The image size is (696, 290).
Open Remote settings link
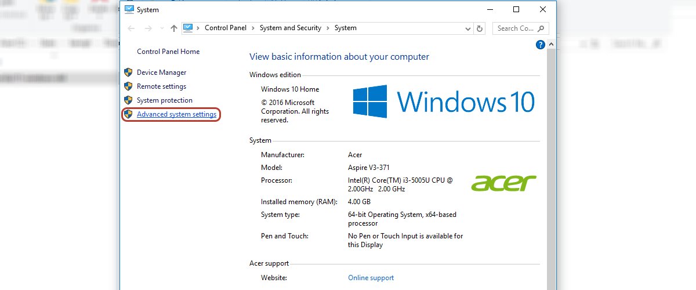tap(161, 86)
